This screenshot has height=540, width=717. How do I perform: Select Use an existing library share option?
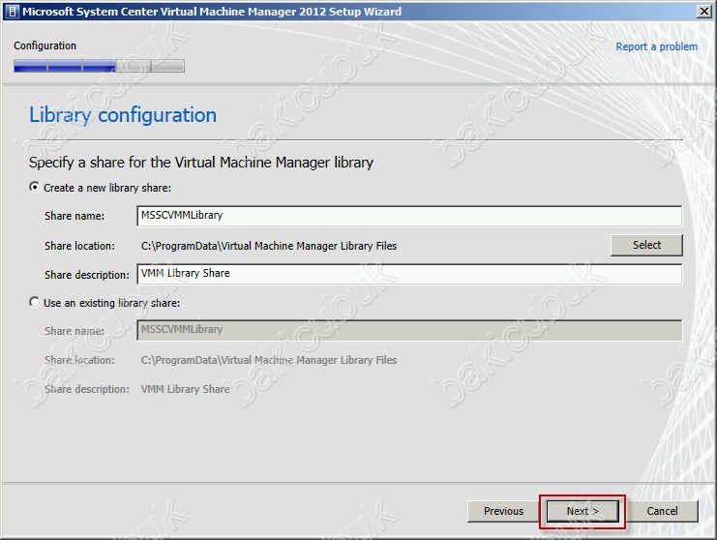click(x=34, y=302)
